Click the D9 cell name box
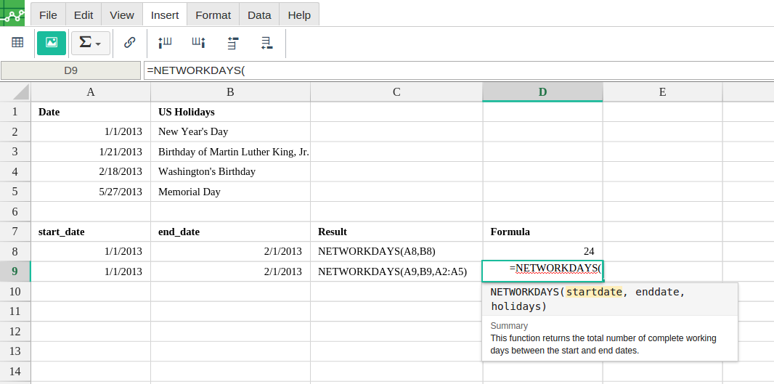The width and height of the screenshot is (774, 384). coord(70,70)
